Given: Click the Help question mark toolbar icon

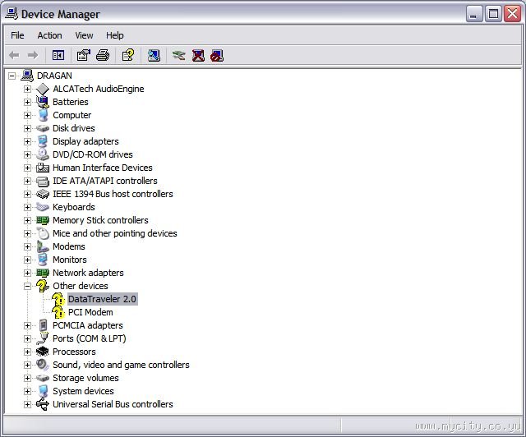Looking at the screenshot, I should (128, 55).
